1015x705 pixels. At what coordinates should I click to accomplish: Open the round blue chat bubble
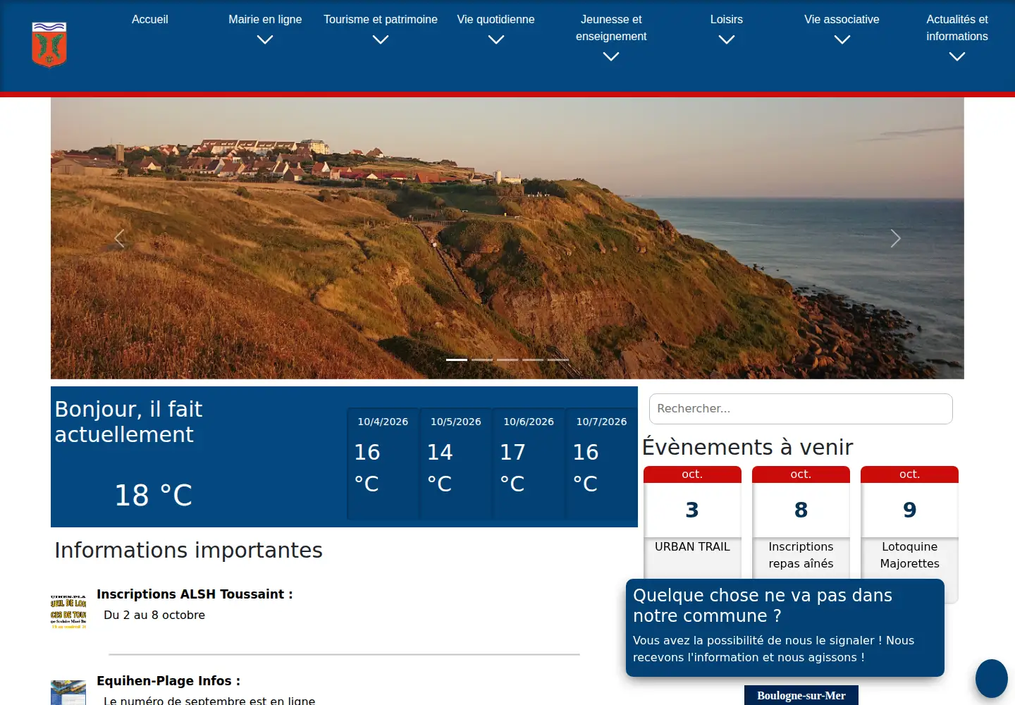click(992, 678)
